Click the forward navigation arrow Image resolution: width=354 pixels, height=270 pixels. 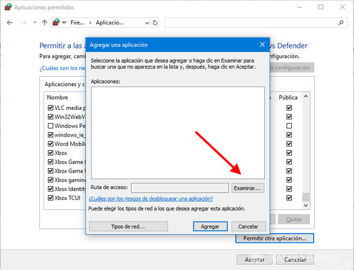coord(23,23)
